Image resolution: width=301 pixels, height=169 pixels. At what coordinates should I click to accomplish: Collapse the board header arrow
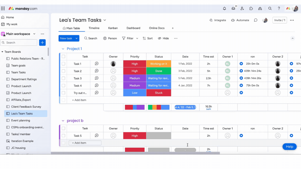tap(293, 38)
